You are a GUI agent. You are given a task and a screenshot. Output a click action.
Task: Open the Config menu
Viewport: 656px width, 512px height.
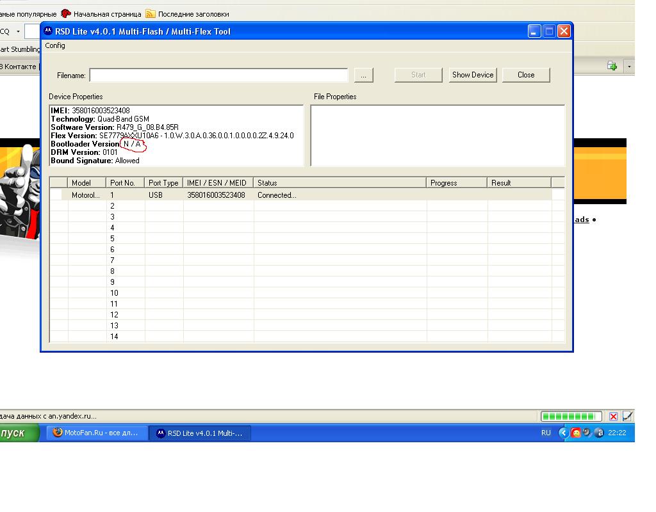pos(55,45)
